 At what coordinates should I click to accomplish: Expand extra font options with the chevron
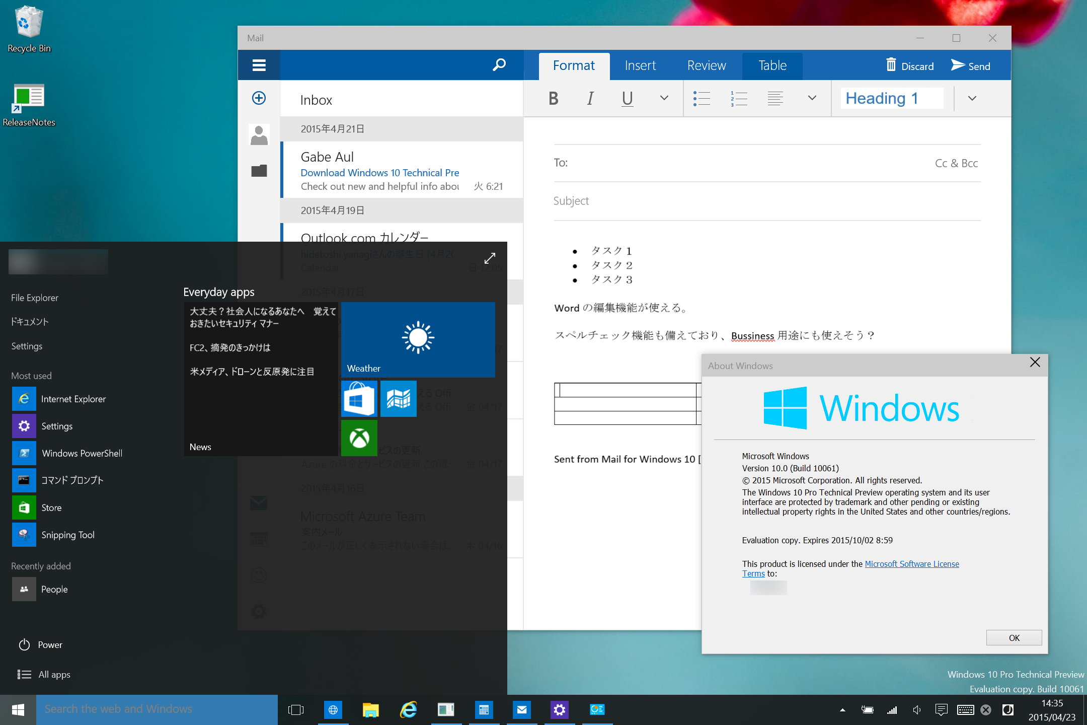pyautogui.click(x=664, y=98)
